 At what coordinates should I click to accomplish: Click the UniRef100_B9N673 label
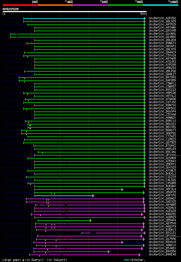pyautogui.click(x=162, y=43)
